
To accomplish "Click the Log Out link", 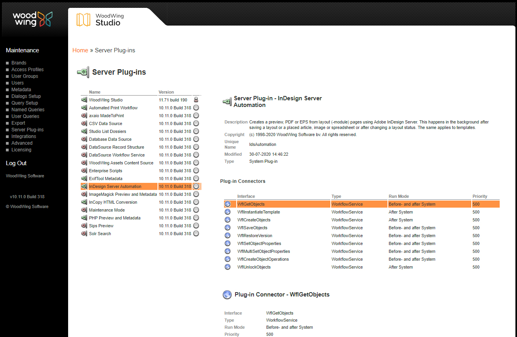I will tap(16, 163).
